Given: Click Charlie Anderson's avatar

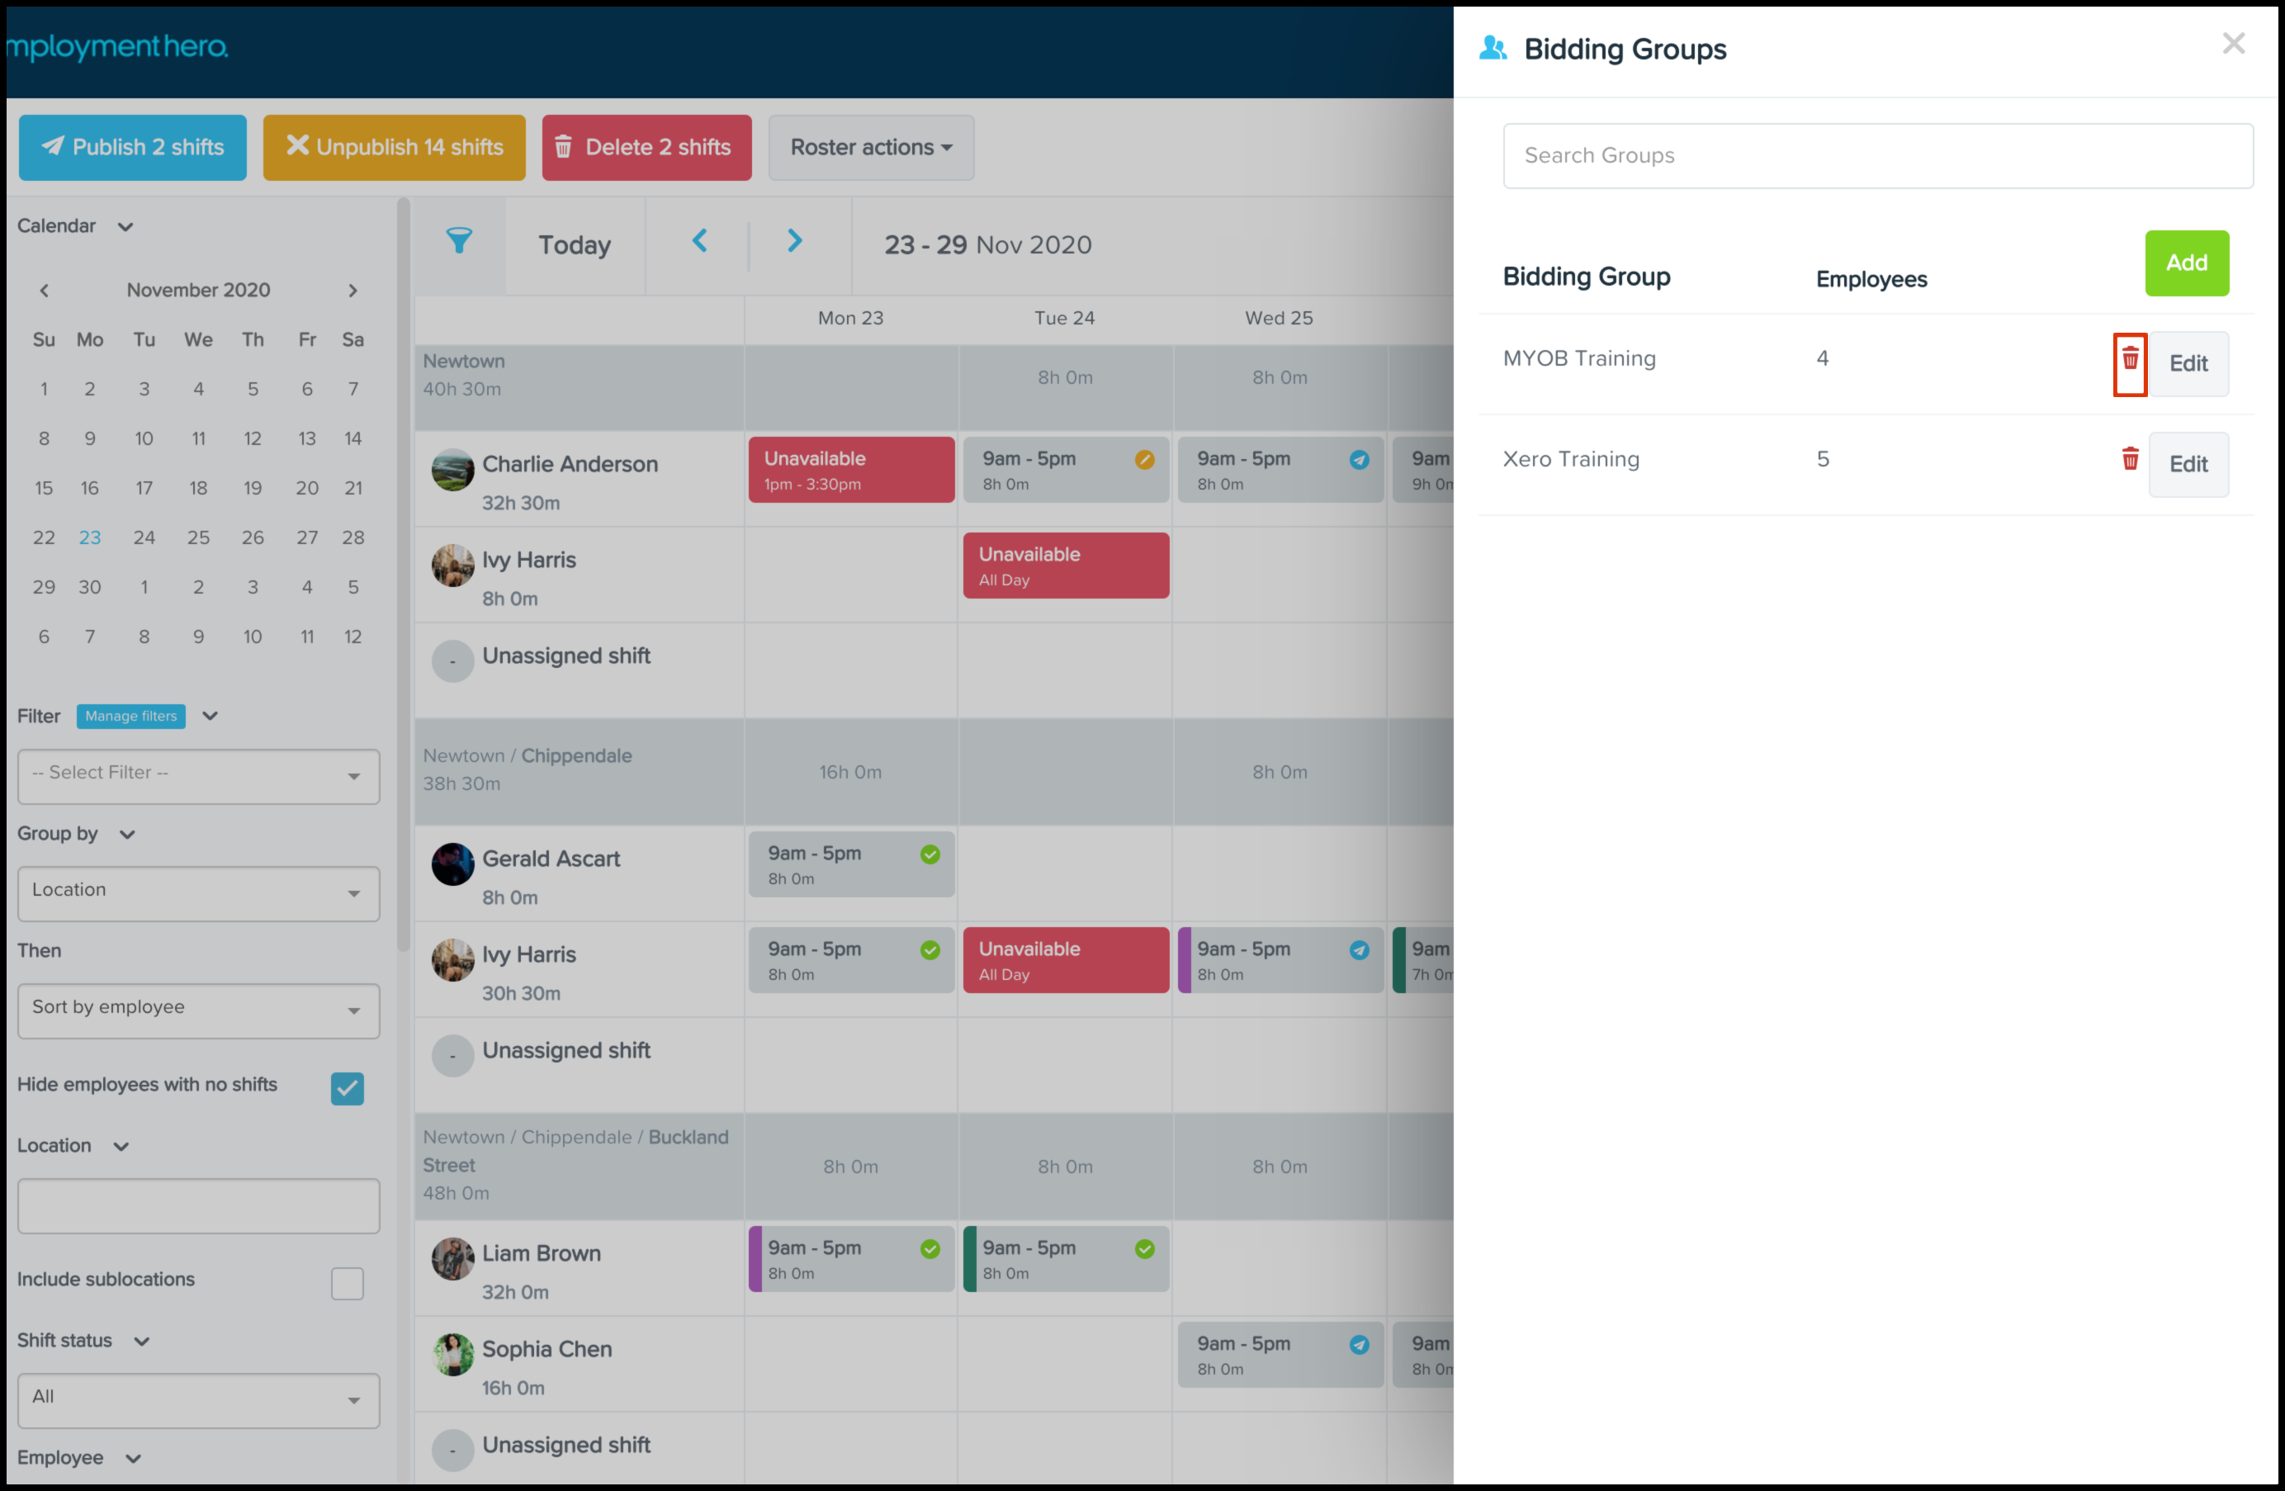Looking at the screenshot, I should point(452,470).
